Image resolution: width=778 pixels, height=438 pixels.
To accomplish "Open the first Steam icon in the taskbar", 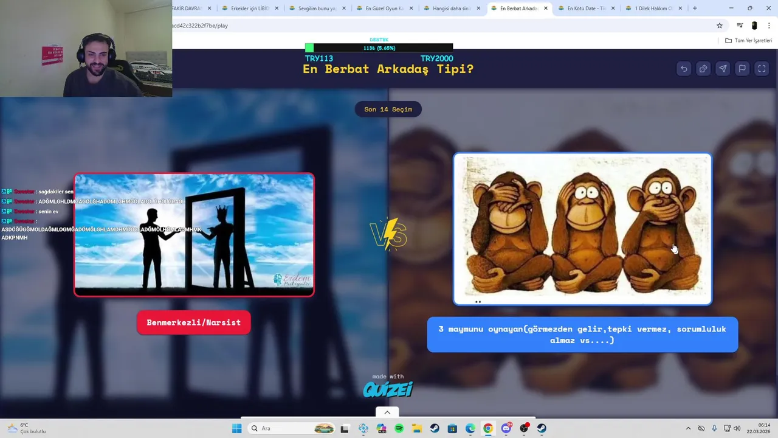I will click(435, 428).
